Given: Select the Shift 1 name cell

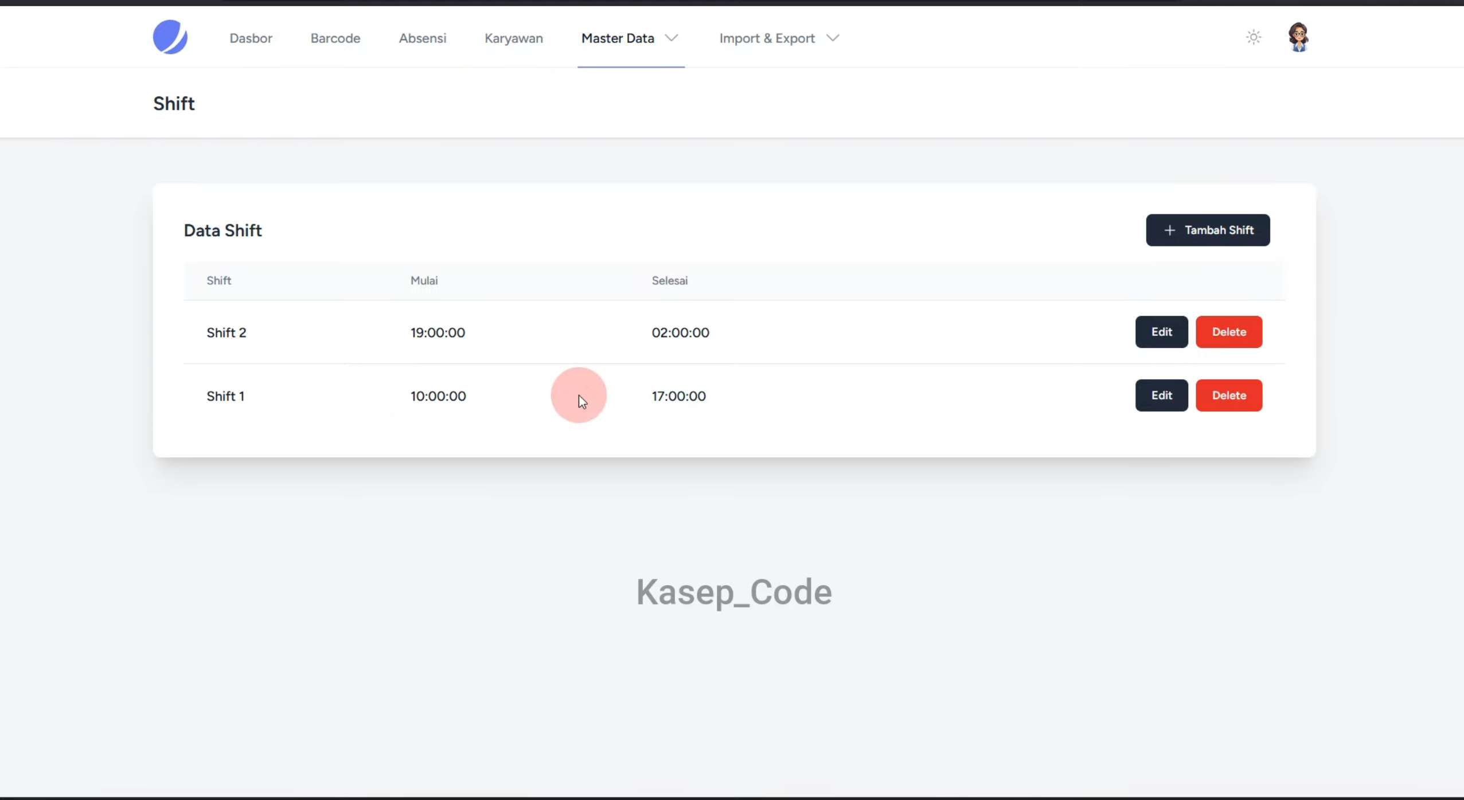Looking at the screenshot, I should 225,397.
